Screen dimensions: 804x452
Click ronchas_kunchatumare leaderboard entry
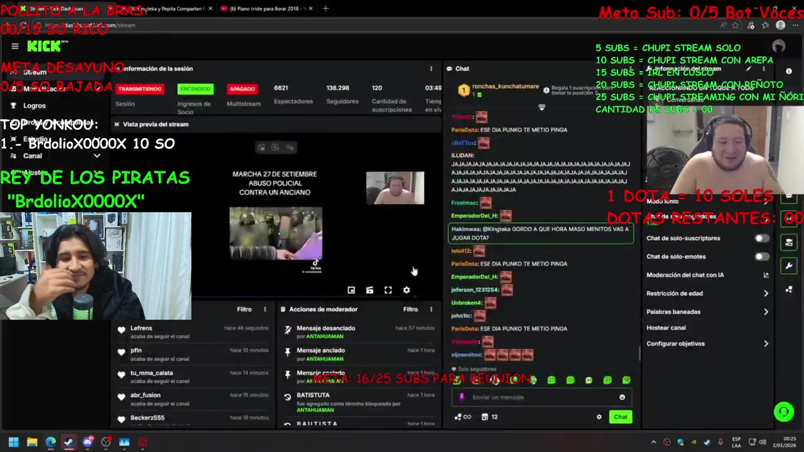(499, 90)
